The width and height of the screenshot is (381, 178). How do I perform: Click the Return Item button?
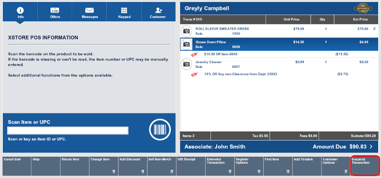point(75,166)
